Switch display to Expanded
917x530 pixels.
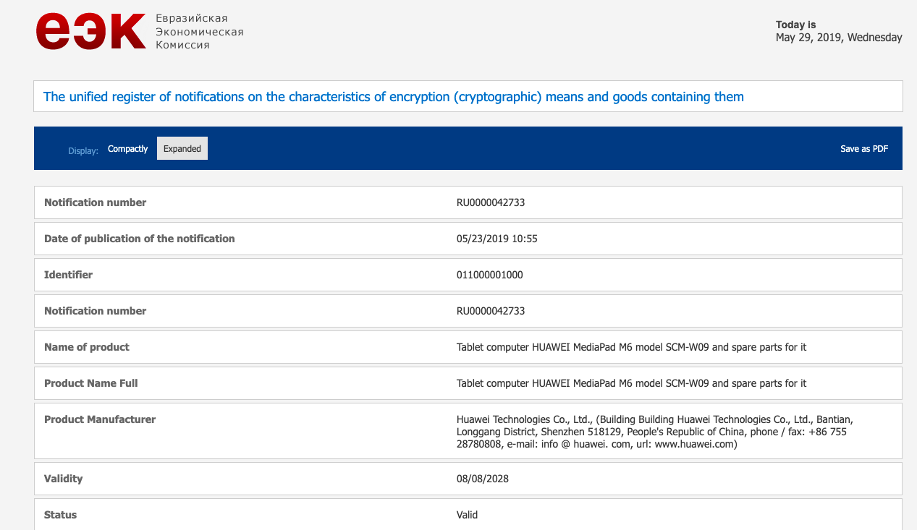(x=182, y=148)
